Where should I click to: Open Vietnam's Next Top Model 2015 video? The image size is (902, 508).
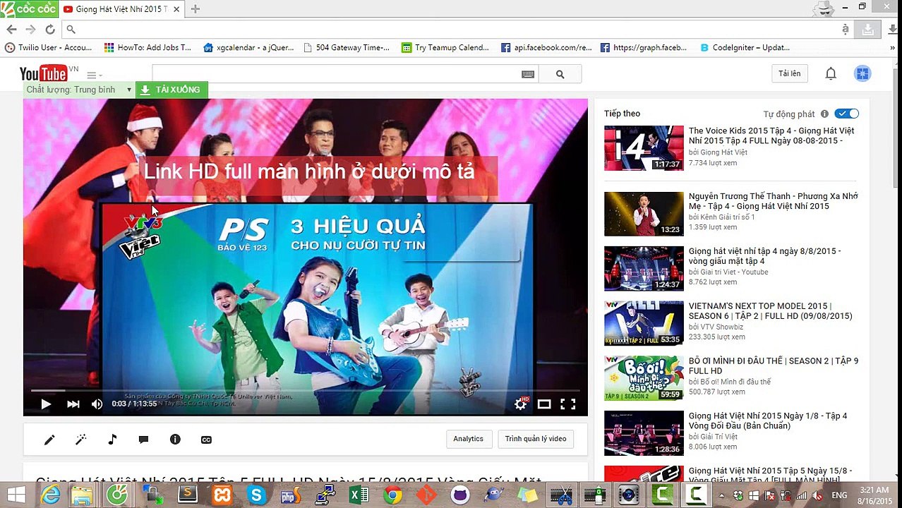(x=771, y=311)
